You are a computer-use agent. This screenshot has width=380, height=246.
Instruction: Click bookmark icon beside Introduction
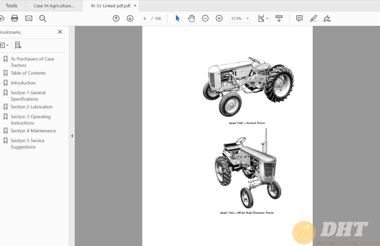(6, 83)
